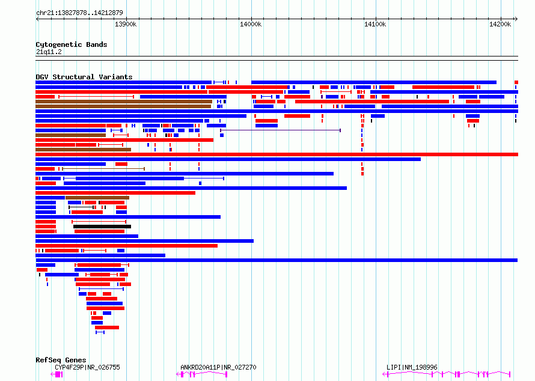Click the 13900k ruler label

(x=126, y=24)
